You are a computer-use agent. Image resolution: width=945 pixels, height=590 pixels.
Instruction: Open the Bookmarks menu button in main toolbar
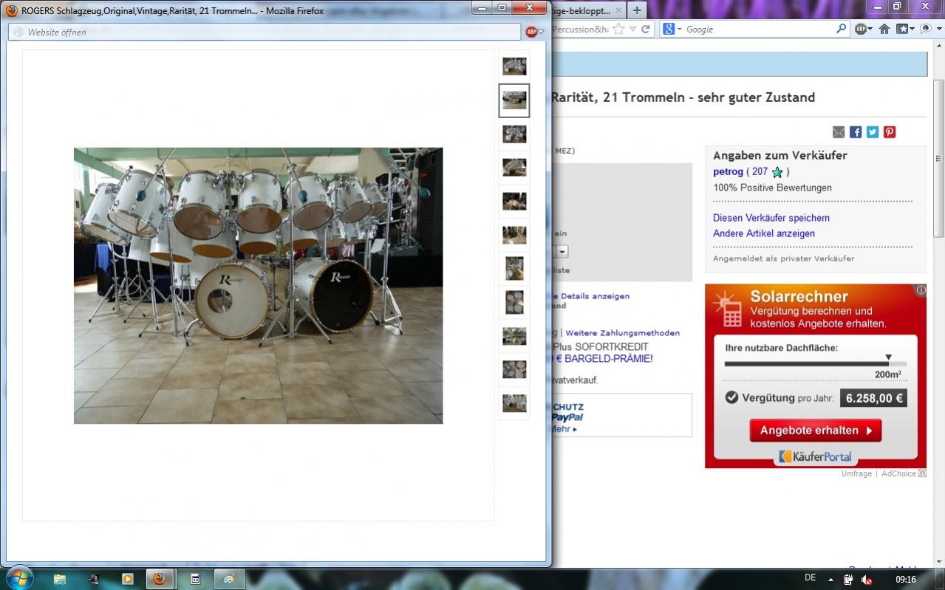[905, 30]
